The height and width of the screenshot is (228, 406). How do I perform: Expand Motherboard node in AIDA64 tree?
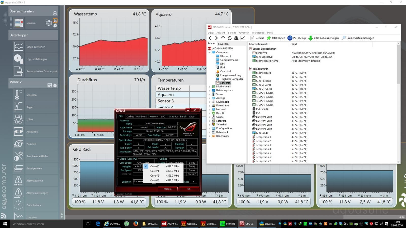pyautogui.click(x=210, y=87)
